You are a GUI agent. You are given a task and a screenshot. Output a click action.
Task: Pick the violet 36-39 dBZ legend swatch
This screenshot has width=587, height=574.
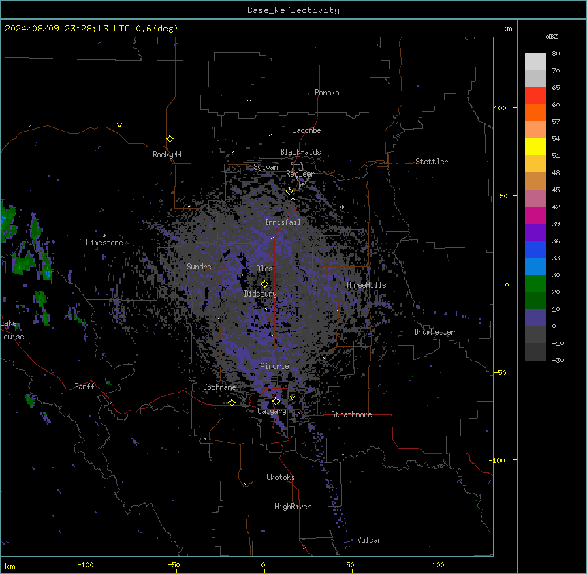535,232
